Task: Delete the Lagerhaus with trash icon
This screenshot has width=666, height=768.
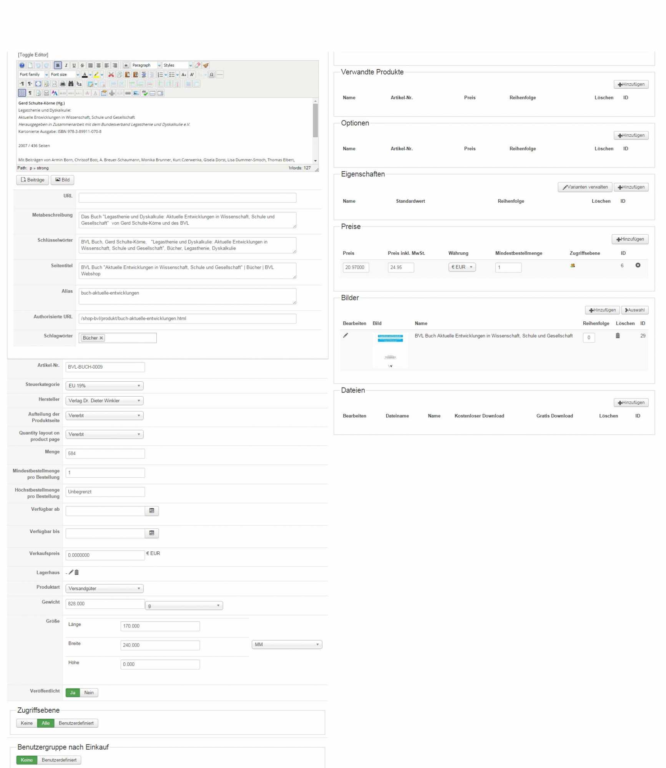Action: tap(76, 572)
